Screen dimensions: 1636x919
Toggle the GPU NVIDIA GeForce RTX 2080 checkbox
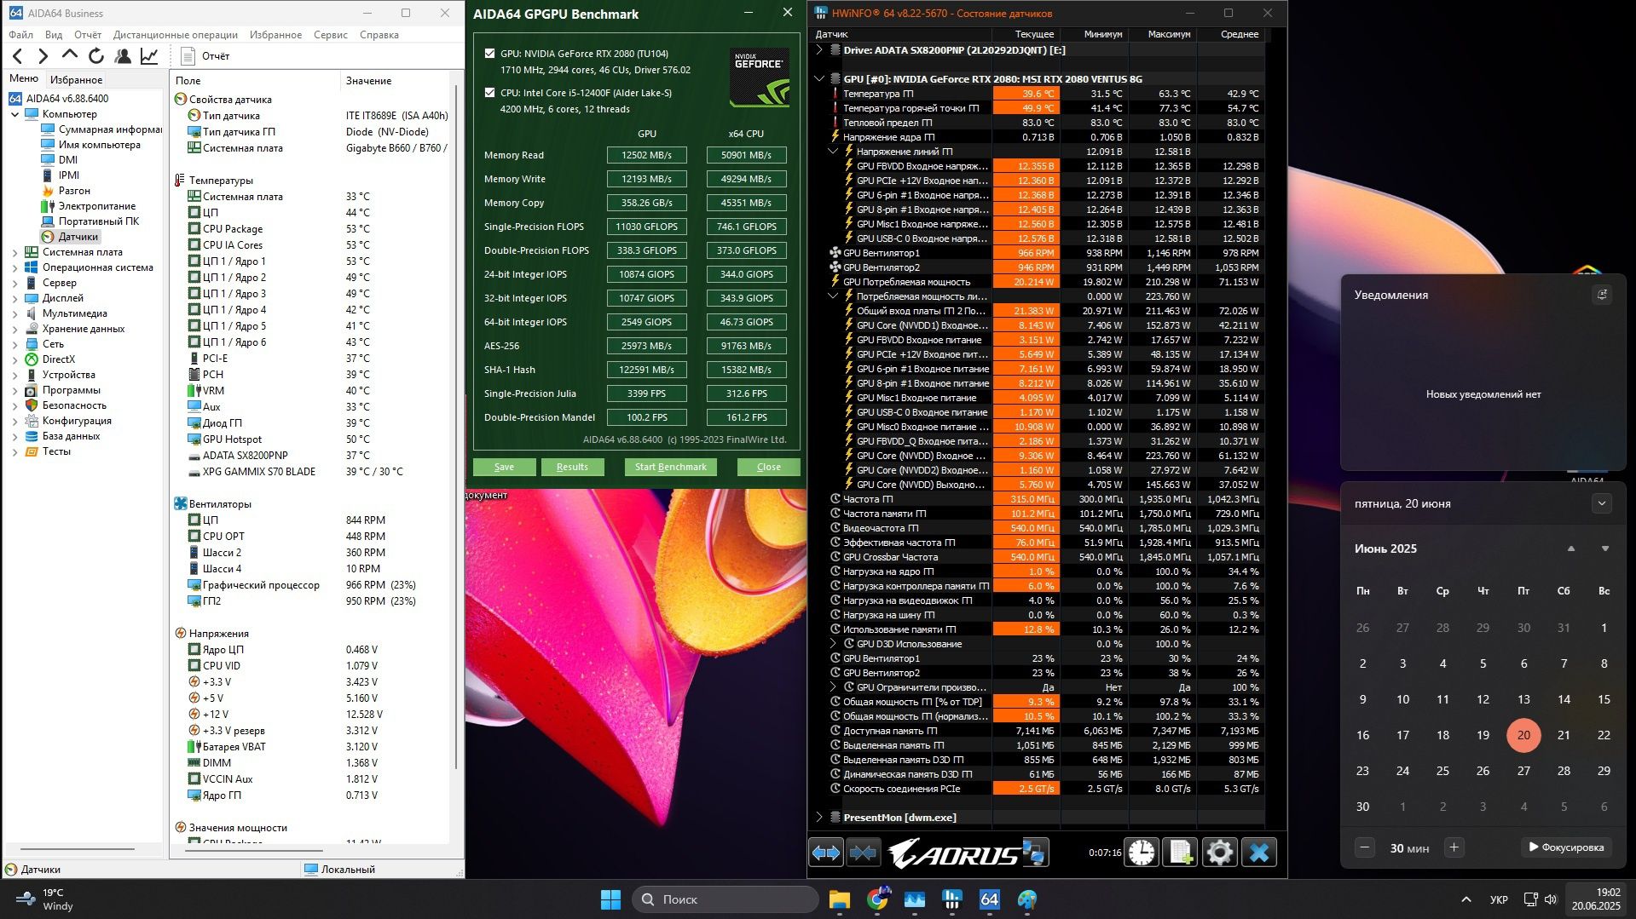489,54
